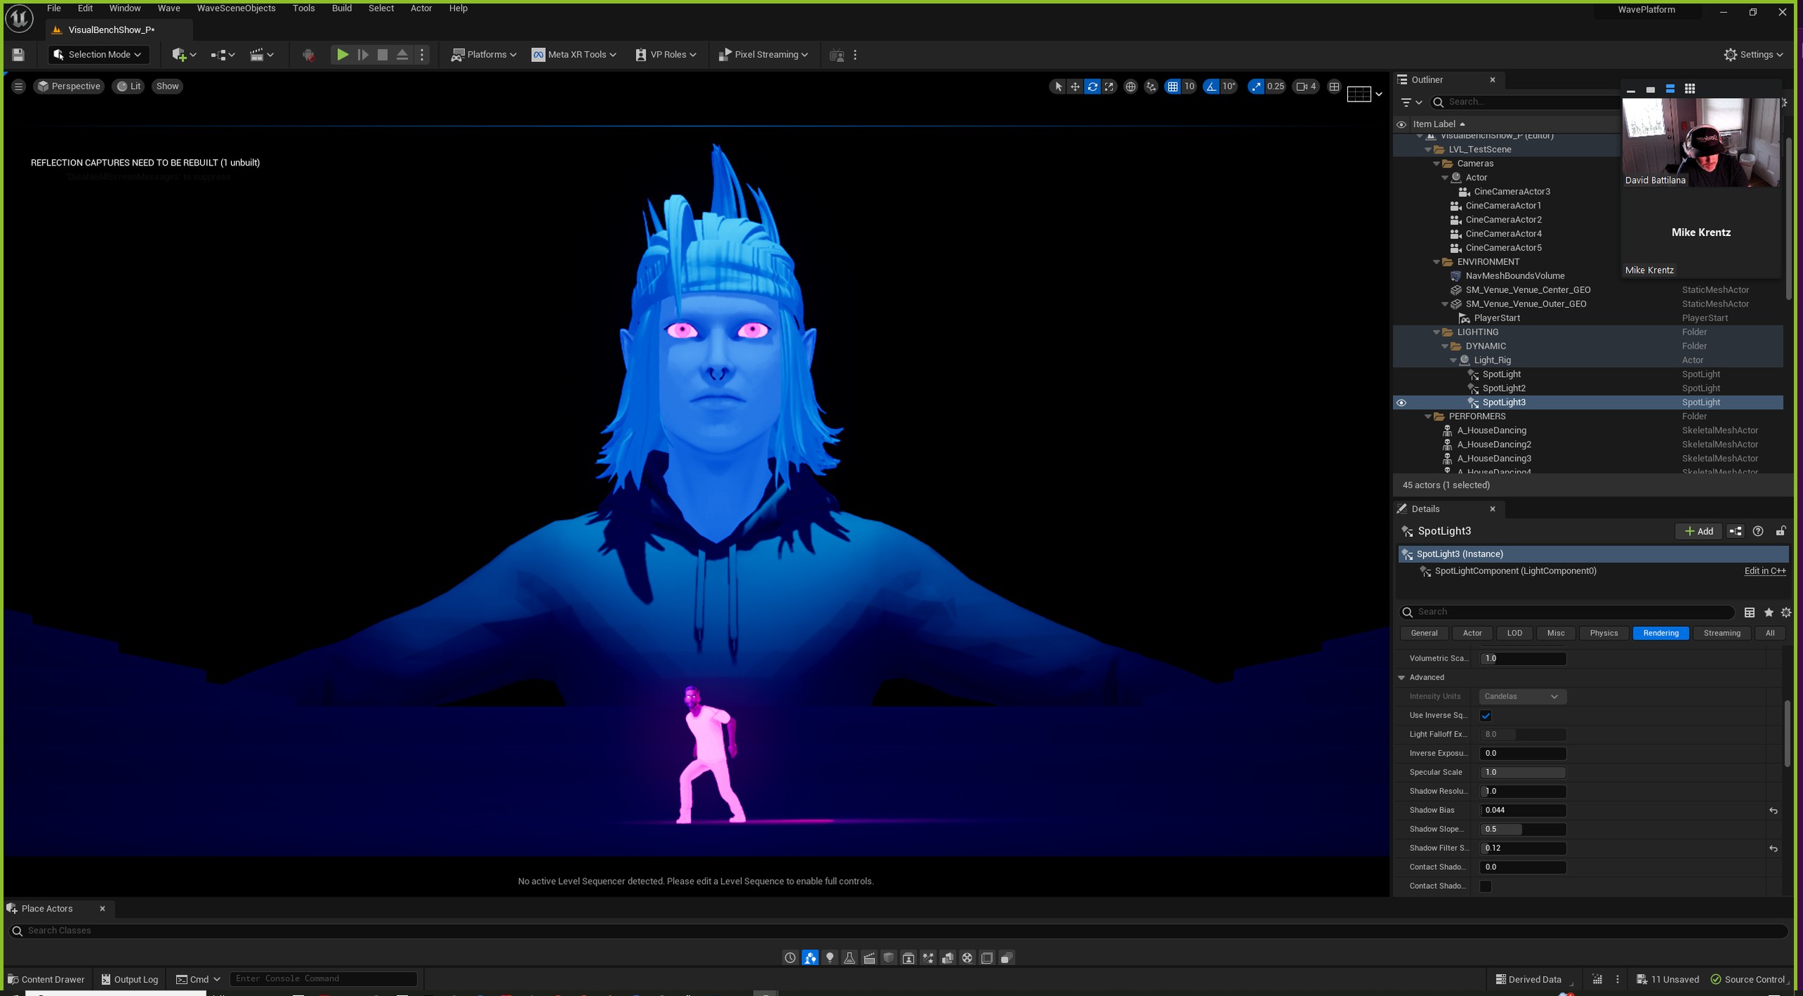
Task: Click the Enter Console Command field
Action: tap(323, 978)
